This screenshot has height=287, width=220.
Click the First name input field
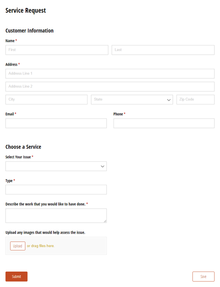pos(57,50)
